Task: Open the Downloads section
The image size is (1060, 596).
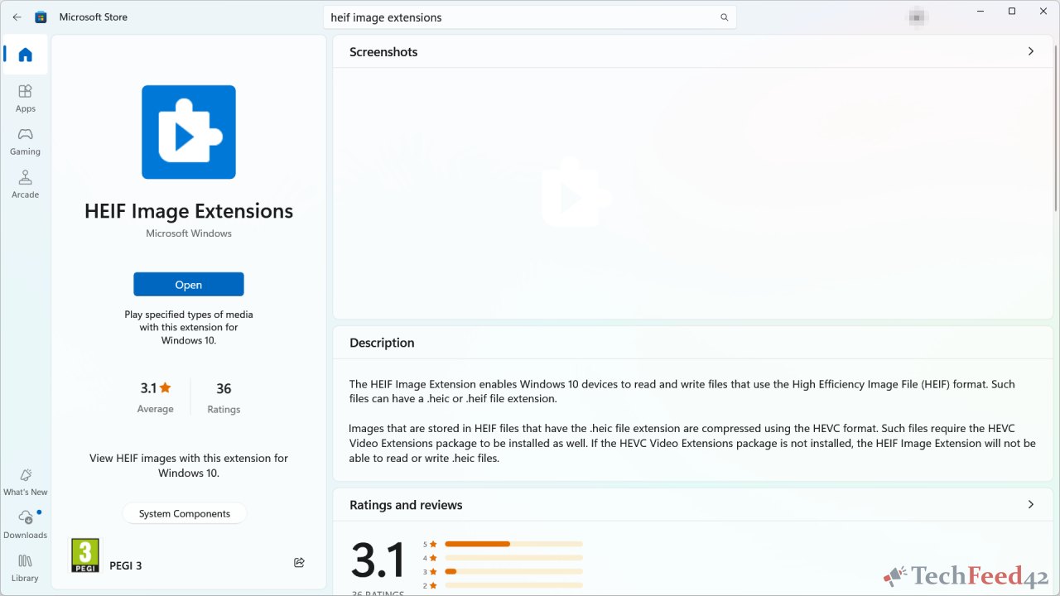Action: pyautogui.click(x=26, y=525)
